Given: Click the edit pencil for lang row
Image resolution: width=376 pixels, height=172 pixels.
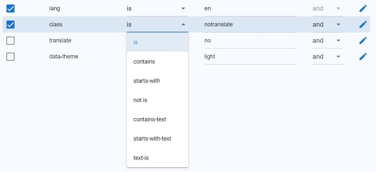Looking at the screenshot, I should pos(363,9).
